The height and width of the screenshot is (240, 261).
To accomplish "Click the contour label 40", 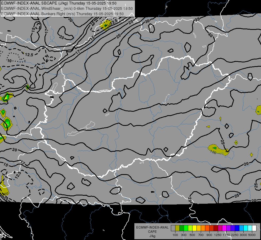I will 210,35.
